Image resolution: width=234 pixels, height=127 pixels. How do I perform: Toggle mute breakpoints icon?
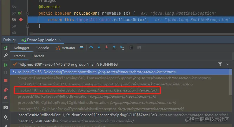(6, 98)
